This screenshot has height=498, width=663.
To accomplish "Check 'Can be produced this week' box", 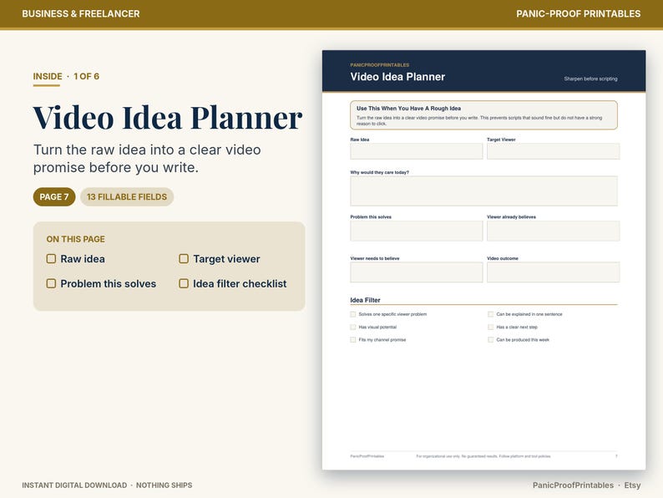I will [x=490, y=340].
